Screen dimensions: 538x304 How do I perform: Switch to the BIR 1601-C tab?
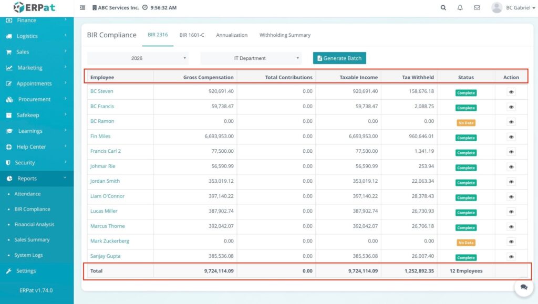tap(192, 35)
